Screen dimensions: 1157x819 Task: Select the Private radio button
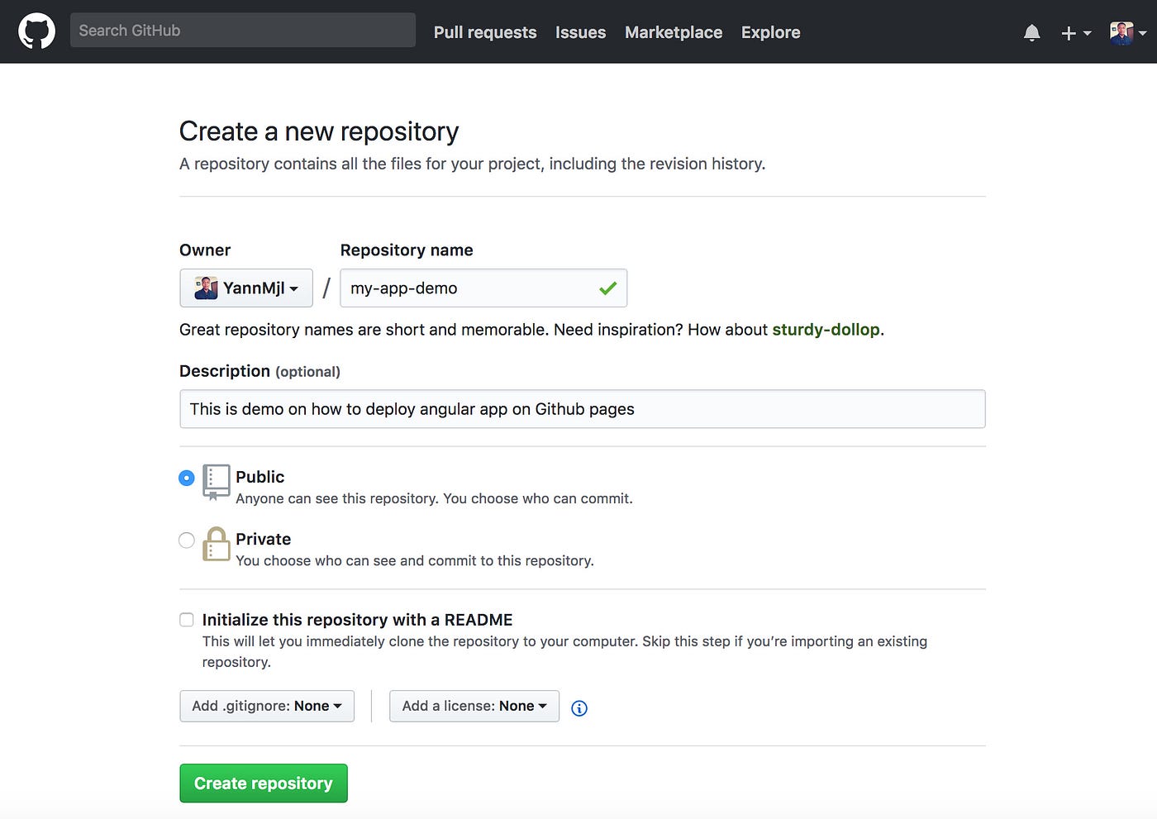tap(187, 540)
